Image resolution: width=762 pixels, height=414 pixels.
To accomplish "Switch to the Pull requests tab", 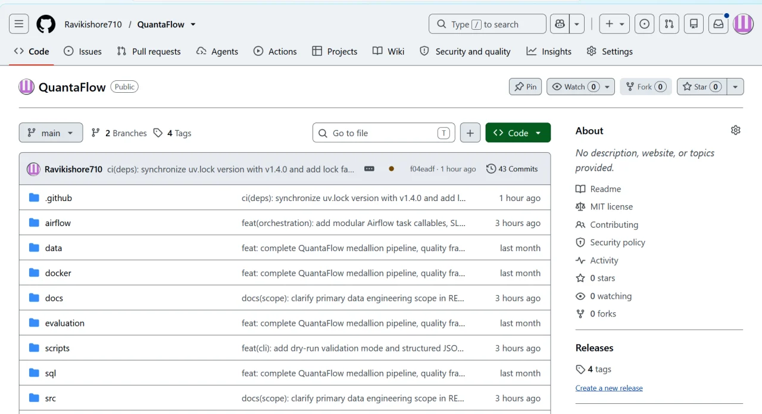I will click(x=149, y=51).
